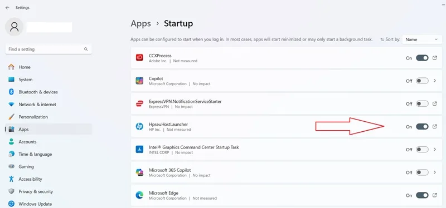This screenshot has width=446, height=208.
Task: Click the Apps breadcrumb link
Action: tap(141, 23)
